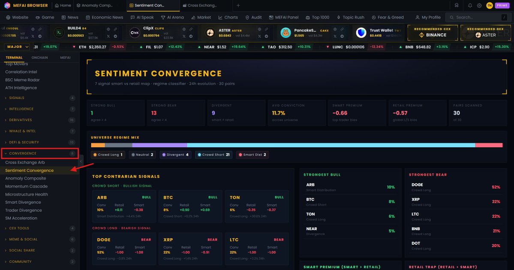Expand the Intelligence sidebar group
The height and width of the screenshot is (270, 514).
point(39,109)
